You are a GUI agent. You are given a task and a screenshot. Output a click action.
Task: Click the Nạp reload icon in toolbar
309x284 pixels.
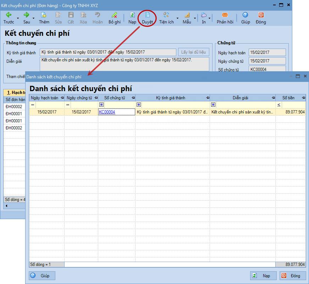click(x=132, y=15)
